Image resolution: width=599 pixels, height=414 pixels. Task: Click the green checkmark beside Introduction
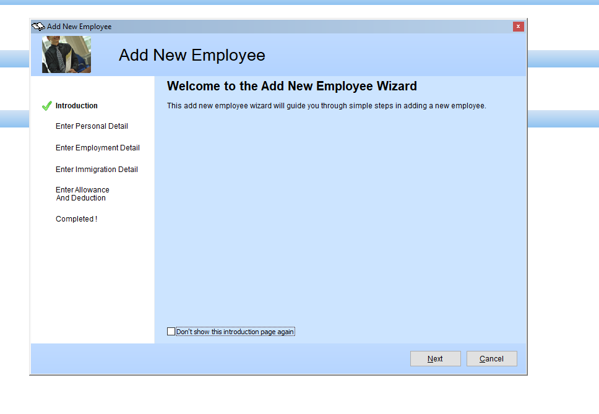tap(46, 105)
